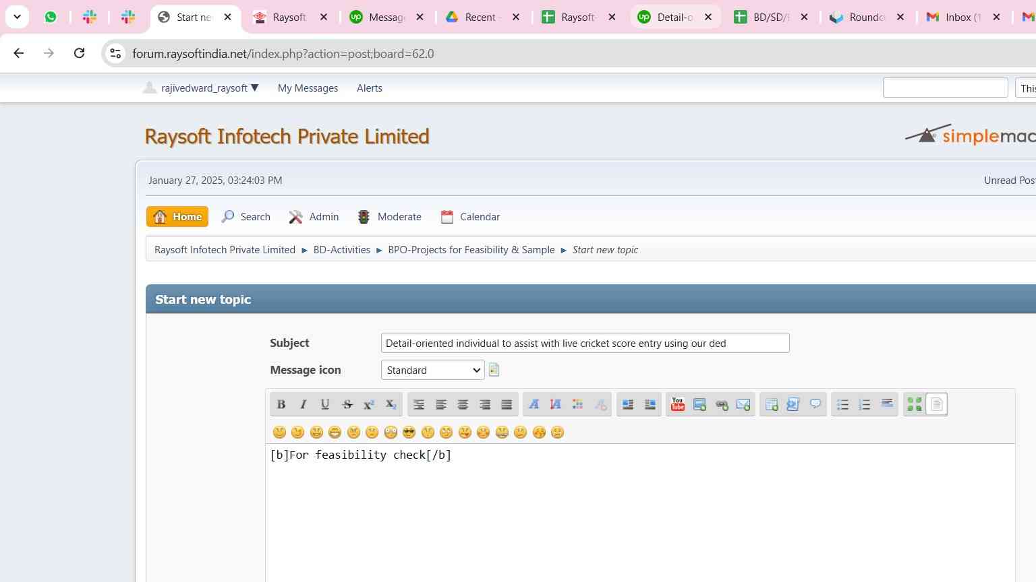Click the italic formatting icon
Screen dimensions: 1036x582
tap(303, 404)
